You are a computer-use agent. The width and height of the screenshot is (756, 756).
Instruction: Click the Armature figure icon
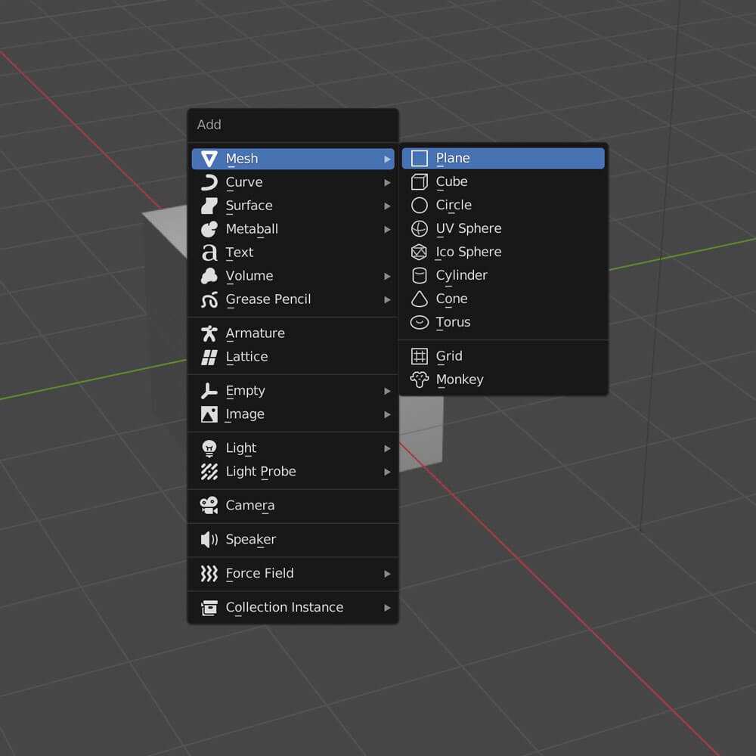click(209, 333)
